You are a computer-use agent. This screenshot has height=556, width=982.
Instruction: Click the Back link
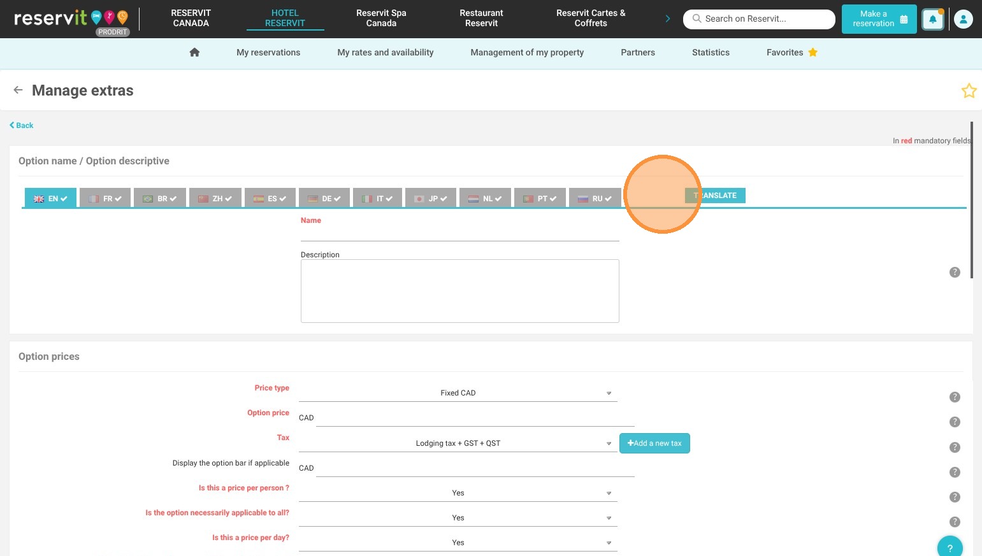point(22,125)
